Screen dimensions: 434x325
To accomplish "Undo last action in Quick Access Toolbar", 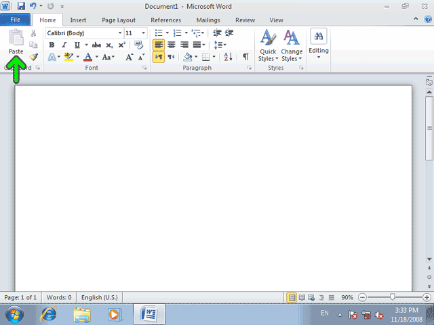I will pyautogui.click(x=33, y=6).
